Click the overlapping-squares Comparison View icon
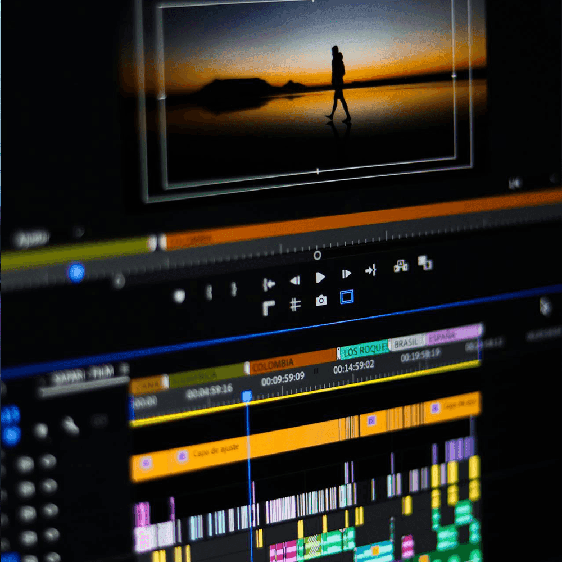562x562 pixels. pyautogui.click(x=425, y=262)
